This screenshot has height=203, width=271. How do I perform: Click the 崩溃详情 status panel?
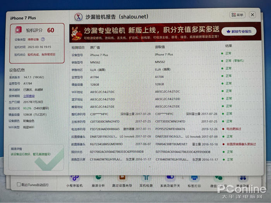[36, 157]
